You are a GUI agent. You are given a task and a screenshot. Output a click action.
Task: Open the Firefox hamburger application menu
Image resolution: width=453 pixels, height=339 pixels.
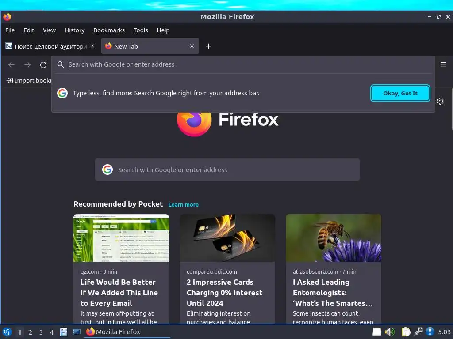[x=443, y=64]
